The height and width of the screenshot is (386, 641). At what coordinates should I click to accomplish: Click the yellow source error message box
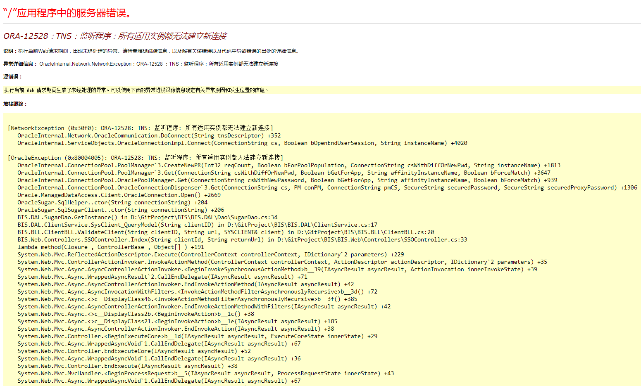pos(136,90)
